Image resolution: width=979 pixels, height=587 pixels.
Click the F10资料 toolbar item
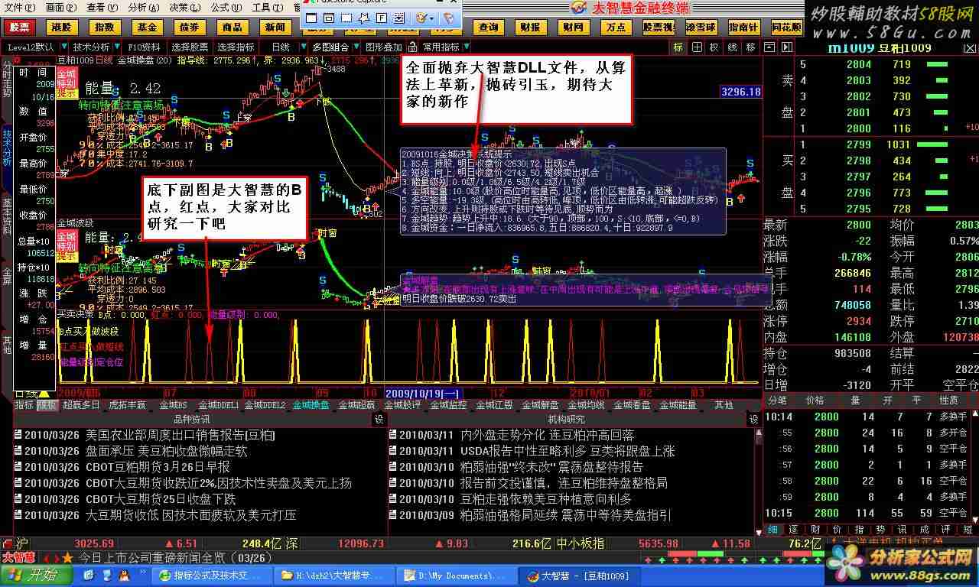click(x=144, y=47)
